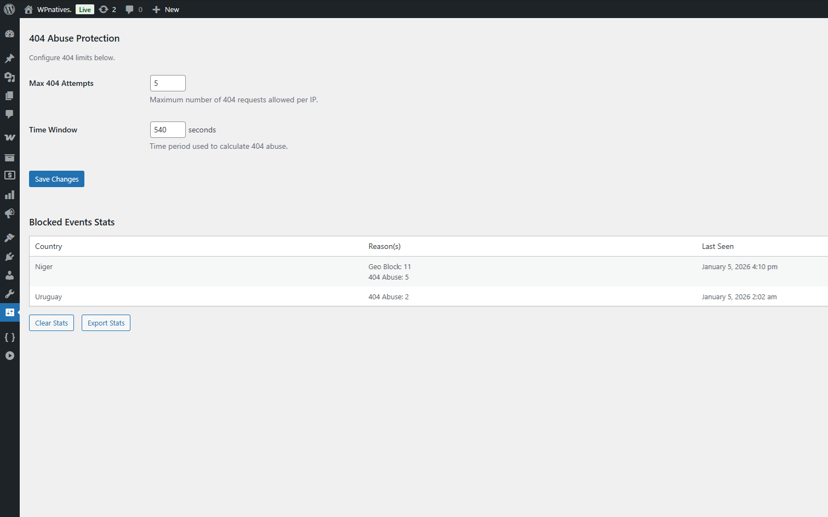Image resolution: width=828 pixels, height=517 pixels.
Task: Click the Max 404 Attempts label
Action: click(61, 83)
